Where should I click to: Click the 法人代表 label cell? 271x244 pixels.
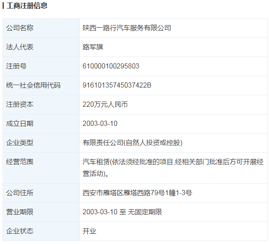pos(20,47)
